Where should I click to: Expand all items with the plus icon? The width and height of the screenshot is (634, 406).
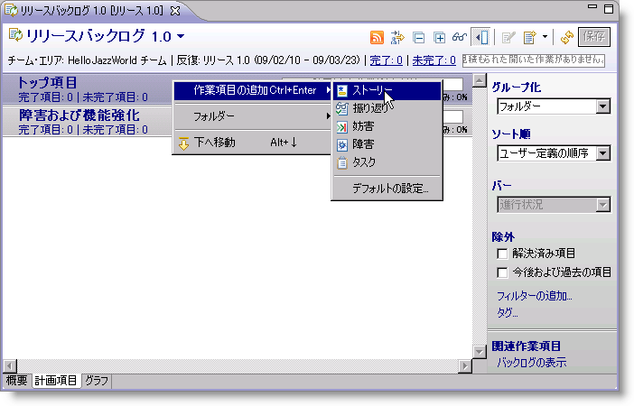coord(439,38)
